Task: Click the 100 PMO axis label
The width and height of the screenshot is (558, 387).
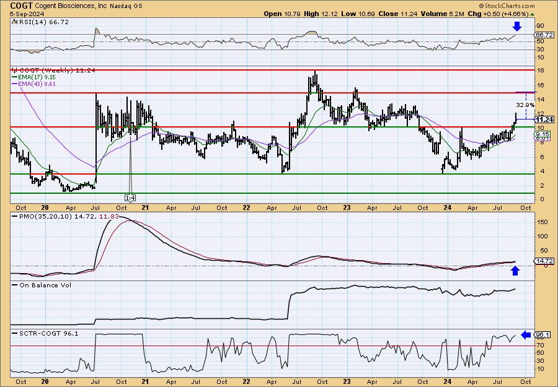Action: [542, 236]
